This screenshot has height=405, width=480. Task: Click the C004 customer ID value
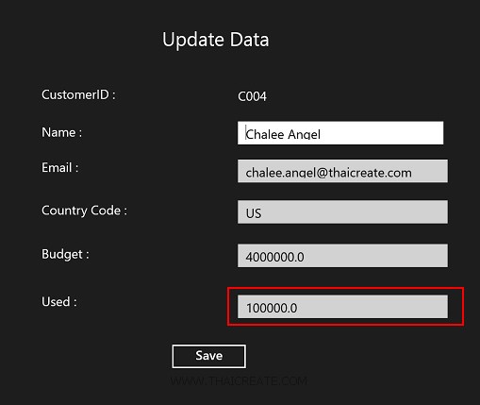(x=252, y=96)
